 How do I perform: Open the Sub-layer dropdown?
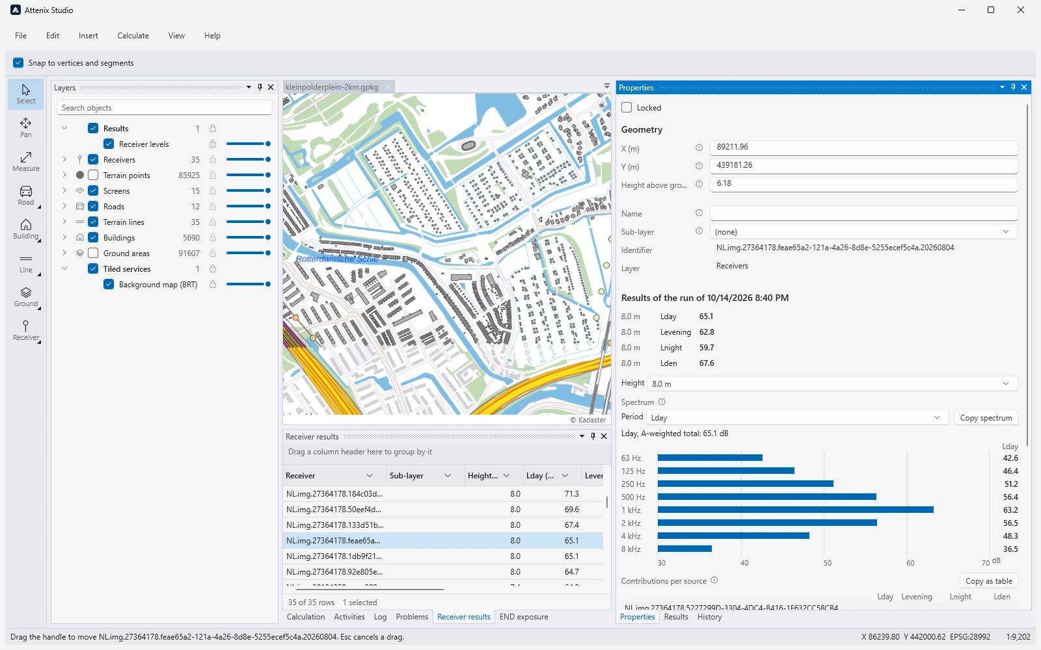tap(863, 231)
